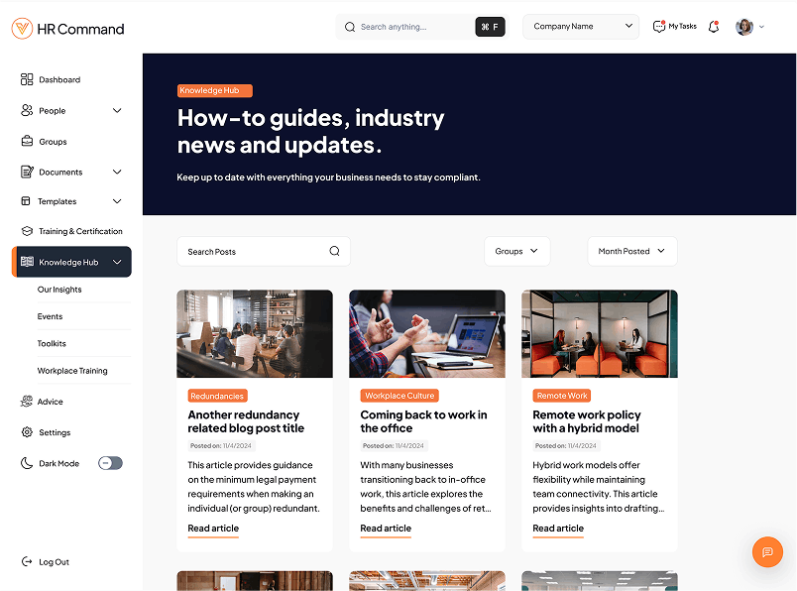
Task: Open the profile menu arrow
Action: click(761, 27)
